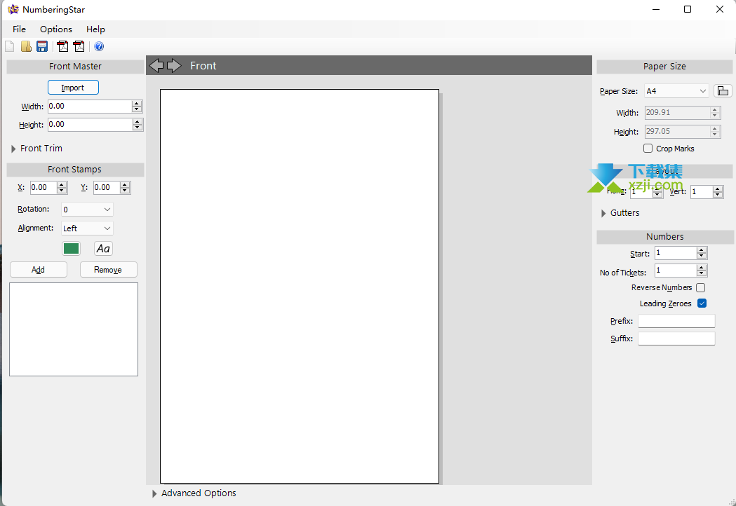Save the project using the floppy disk icon
This screenshot has width=736, height=506.
click(42, 47)
